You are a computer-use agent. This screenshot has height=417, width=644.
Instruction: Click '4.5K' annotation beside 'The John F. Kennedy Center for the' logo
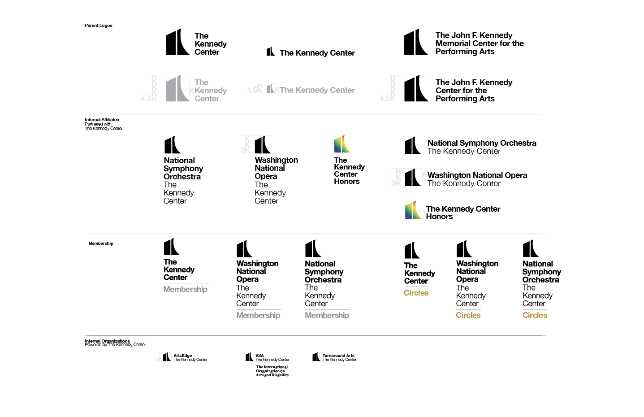[x=388, y=98]
